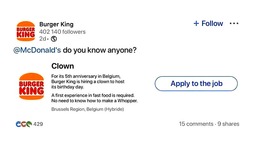Image resolution: width=255 pixels, height=145 pixels.
Task: Click the red heart Love reaction icon
Action: [24, 124]
